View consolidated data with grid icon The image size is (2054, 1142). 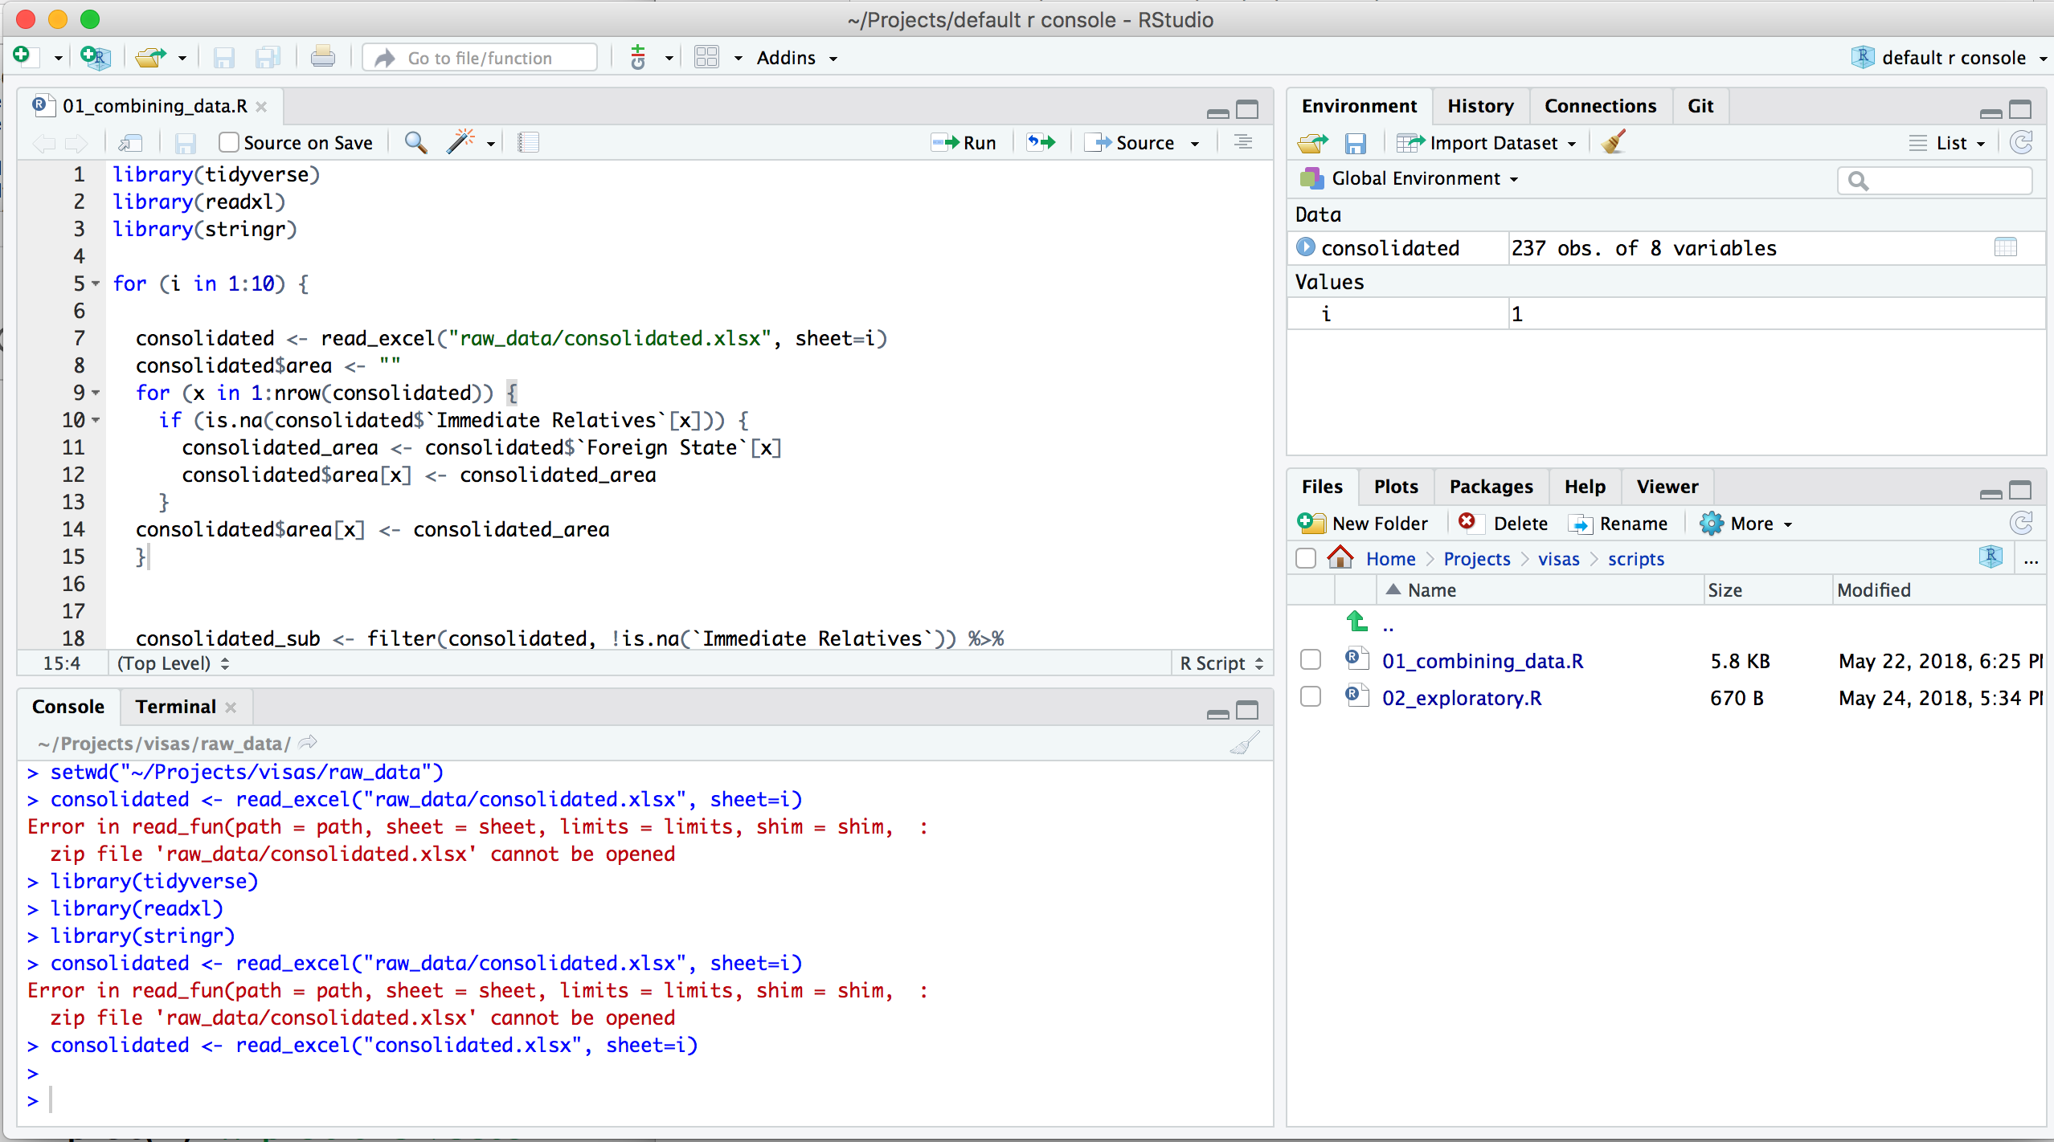point(2005,247)
